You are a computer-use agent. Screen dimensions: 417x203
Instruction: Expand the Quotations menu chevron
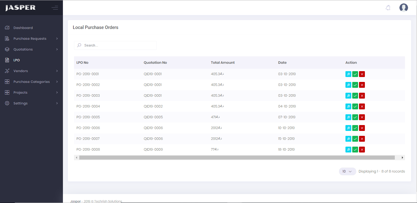(57, 49)
